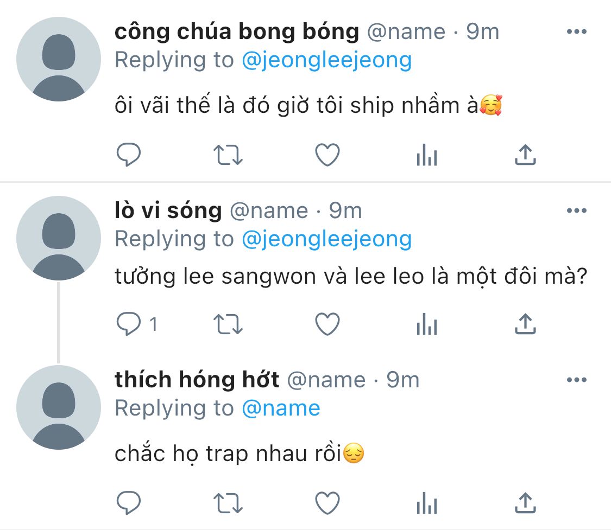Share lò vi sóng's tweet
Viewport: 611px width, 530px height.
click(x=525, y=324)
